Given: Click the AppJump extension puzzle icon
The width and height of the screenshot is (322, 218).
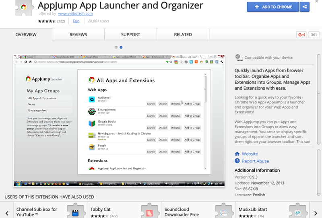Looking at the screenshot, I should tap(25, 8).
